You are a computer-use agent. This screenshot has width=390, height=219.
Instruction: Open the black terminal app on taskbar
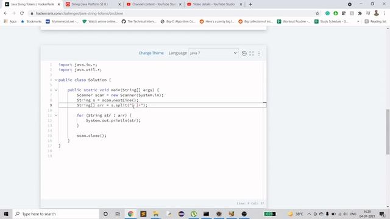pos(206,214)
